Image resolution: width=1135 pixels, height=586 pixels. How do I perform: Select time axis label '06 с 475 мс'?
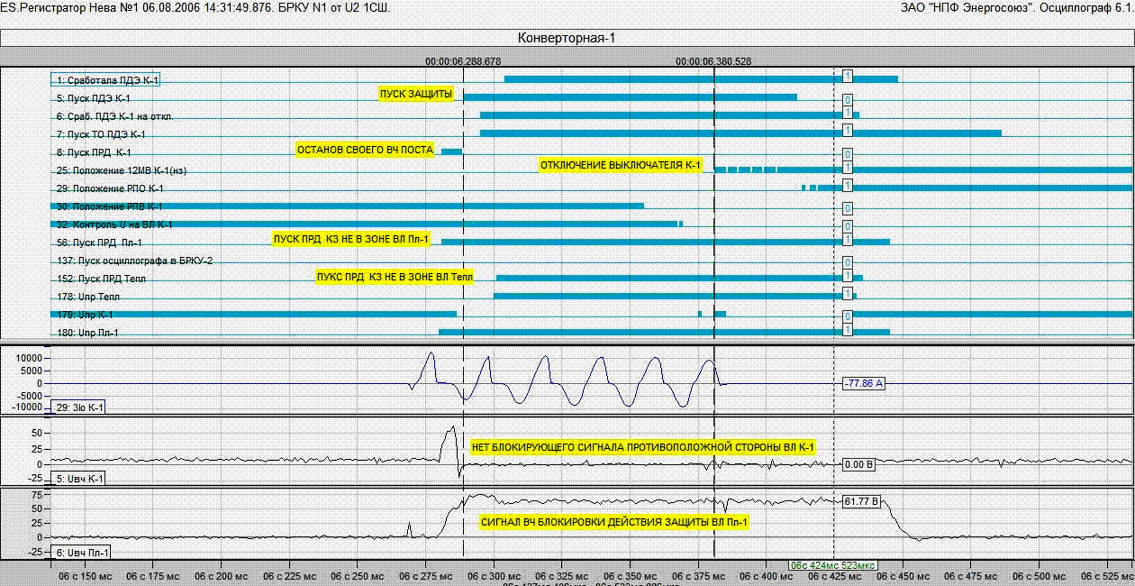coord(971,574)
